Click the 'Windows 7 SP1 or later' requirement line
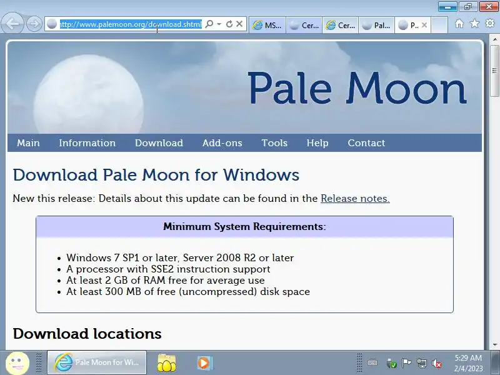Viewport: 500px width, 375px height. coord(180,257)
